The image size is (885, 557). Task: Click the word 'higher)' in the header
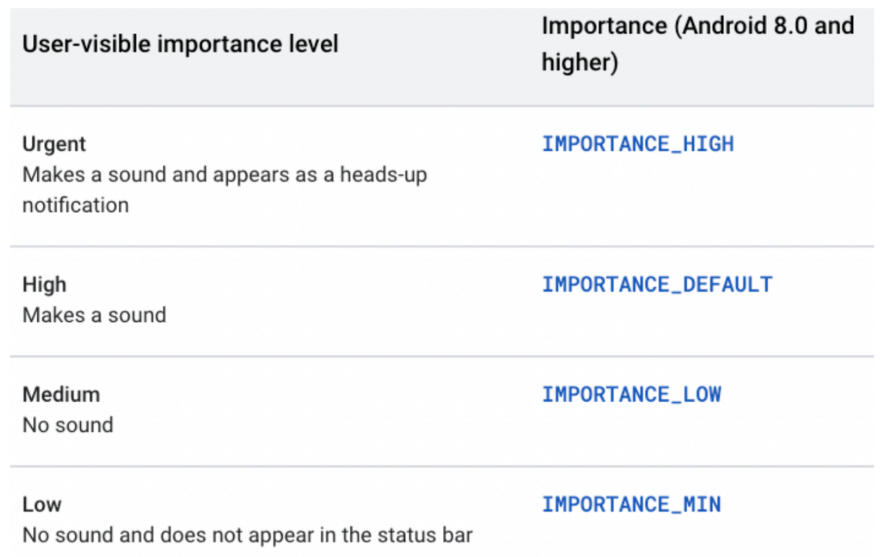(579, 63)
